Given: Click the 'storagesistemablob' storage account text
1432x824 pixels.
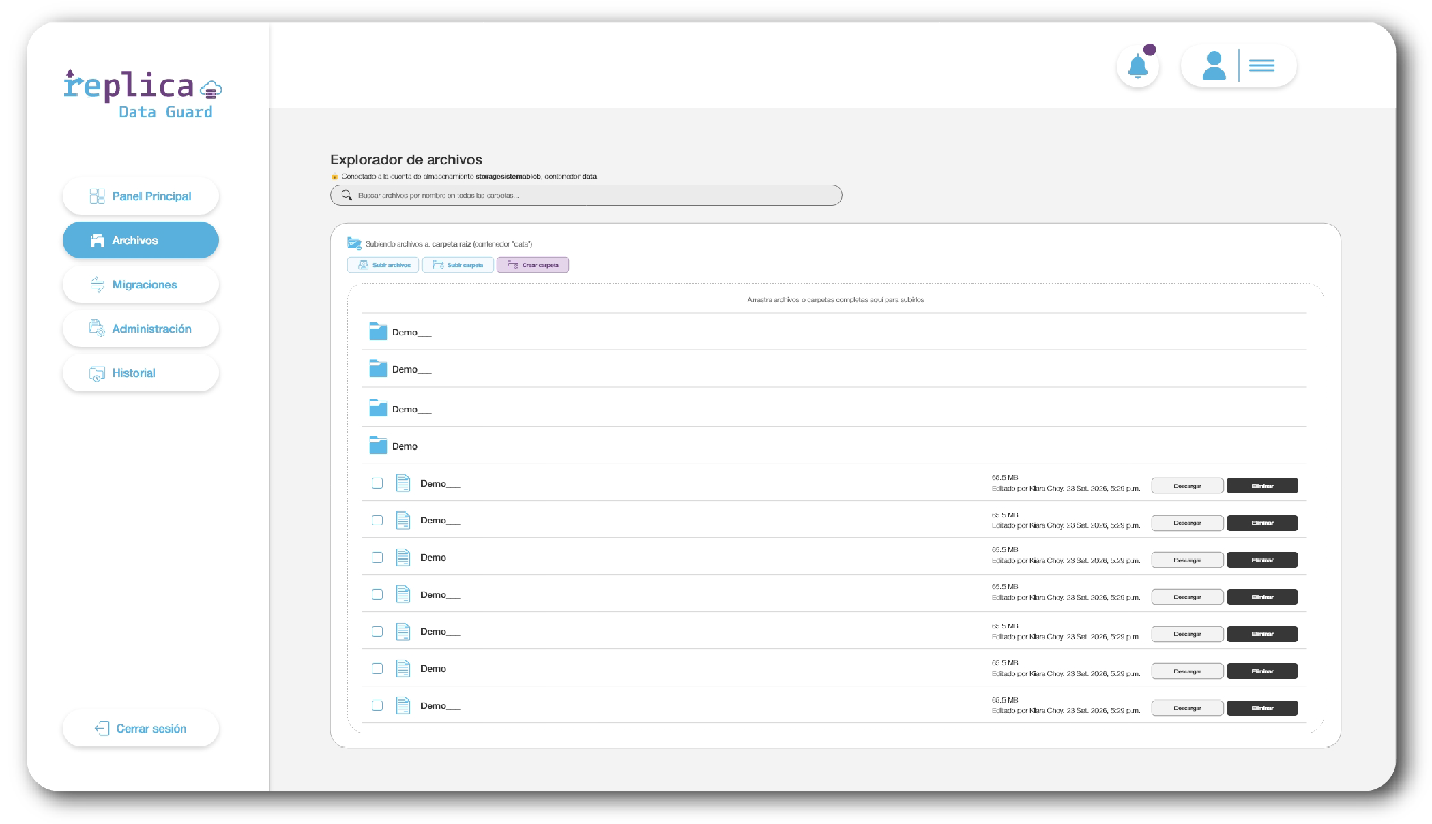Looking at the screenshot, I should [x=508, y=177].
